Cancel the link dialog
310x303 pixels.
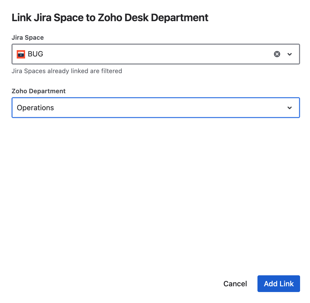click(x=235, y=284)
